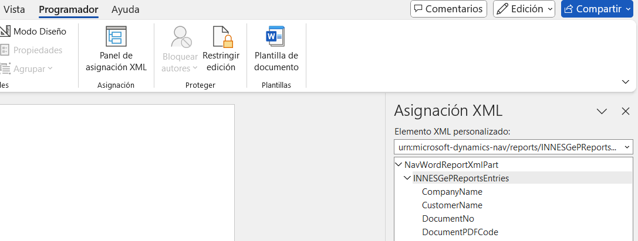Image resolution: width=638 pixels, height=241 pixels.
Task: Open the Panel de asignación XML
Action: [116, 49]
